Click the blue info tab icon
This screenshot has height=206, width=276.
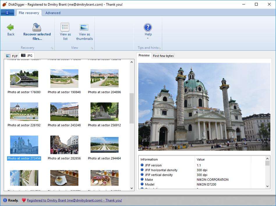pos(7,13)
